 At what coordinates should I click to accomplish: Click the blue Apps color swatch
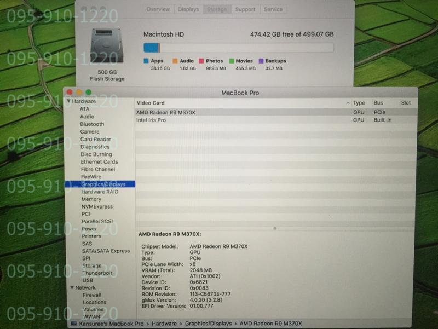146,61
